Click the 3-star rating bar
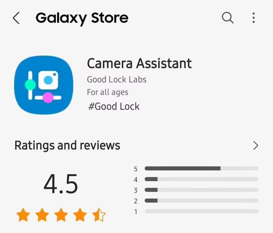This screenshot has width=273, height=233. tap(201, 190)
